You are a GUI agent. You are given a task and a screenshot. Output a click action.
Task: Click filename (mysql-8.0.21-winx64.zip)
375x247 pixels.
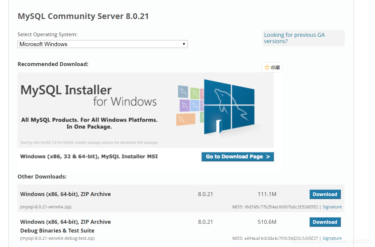point(46,207)
